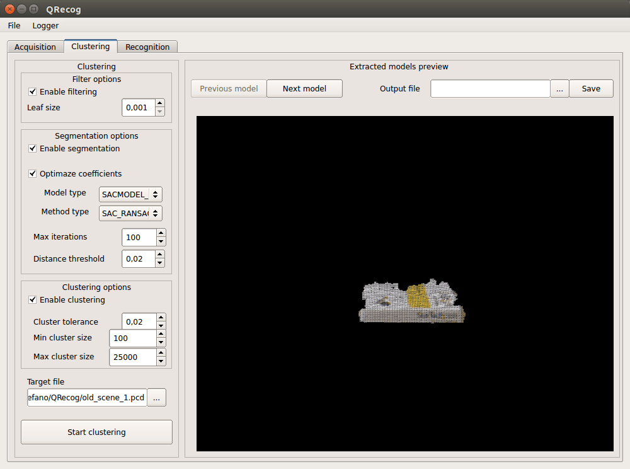Open the Logger menu
Image resolution: width=630 pixels, height=469 pixels.
(45, 25)
